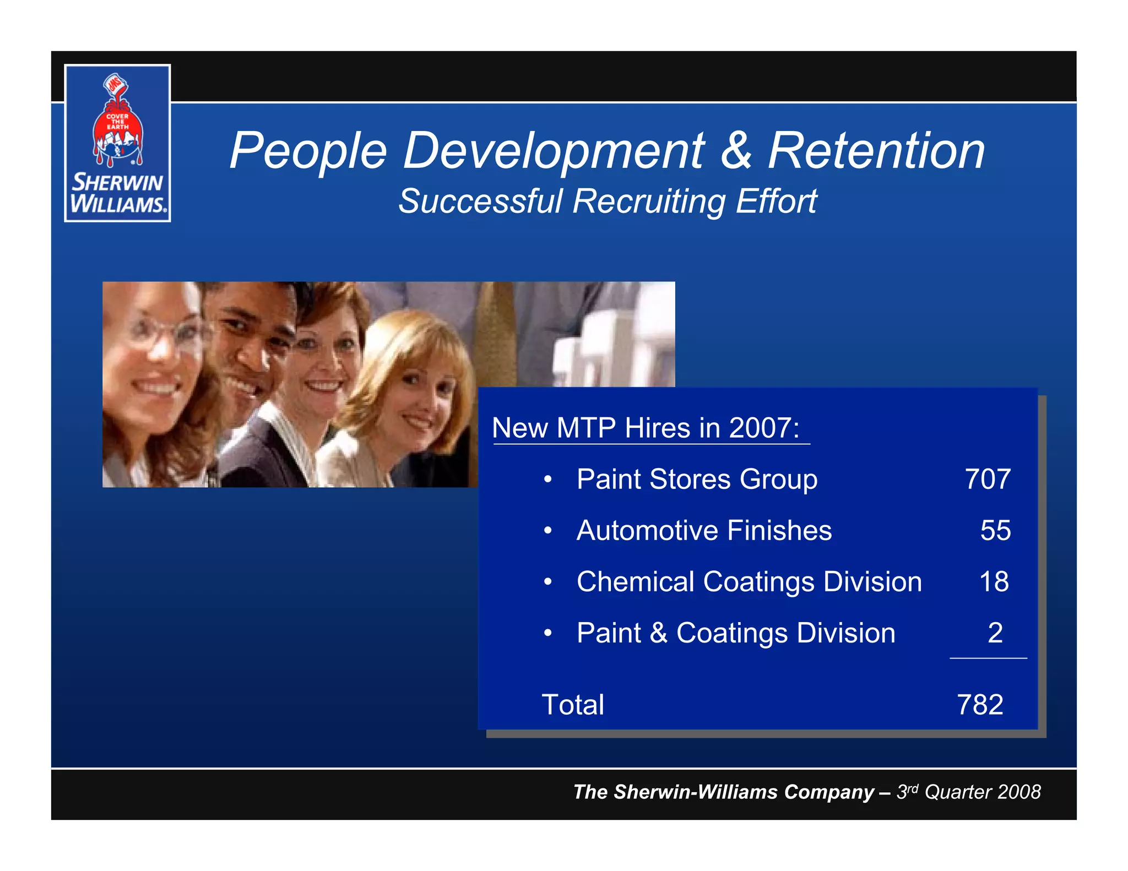Select the Automotive Finishes bullet
This screenshot has width=1128, height=871.
click(x=703, y=530)
